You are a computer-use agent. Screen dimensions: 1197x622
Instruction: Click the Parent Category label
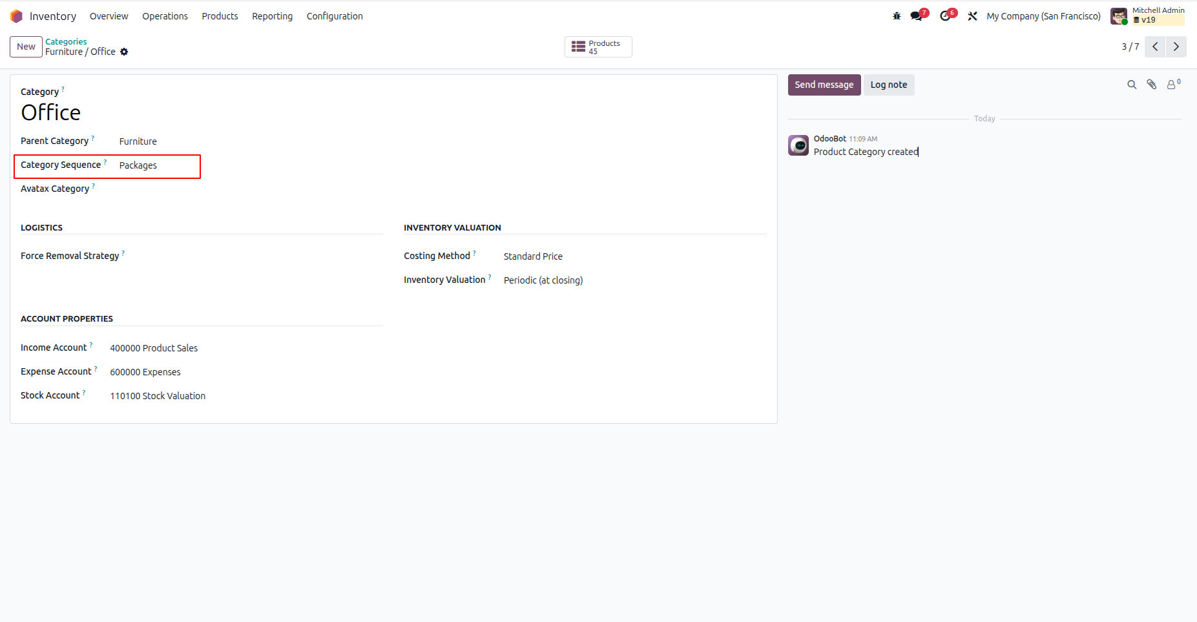point(54,141)
